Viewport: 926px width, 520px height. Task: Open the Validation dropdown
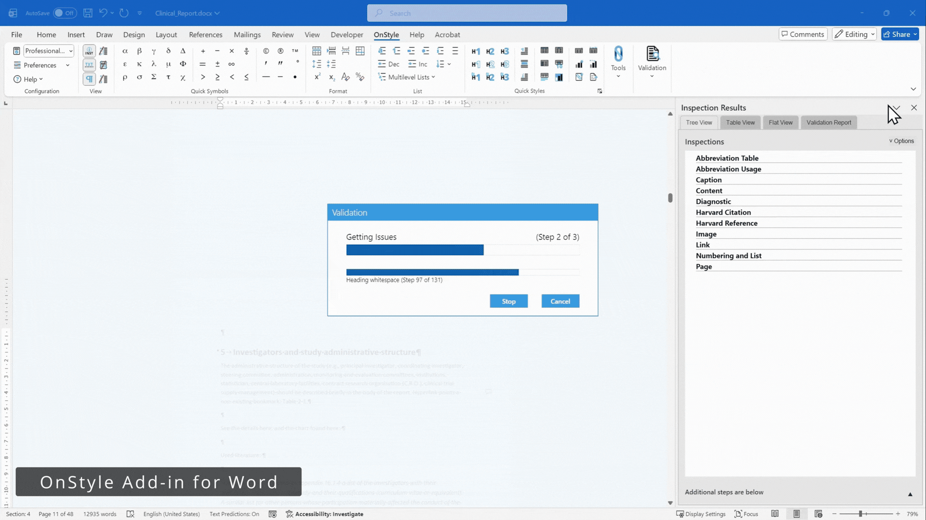652,62
